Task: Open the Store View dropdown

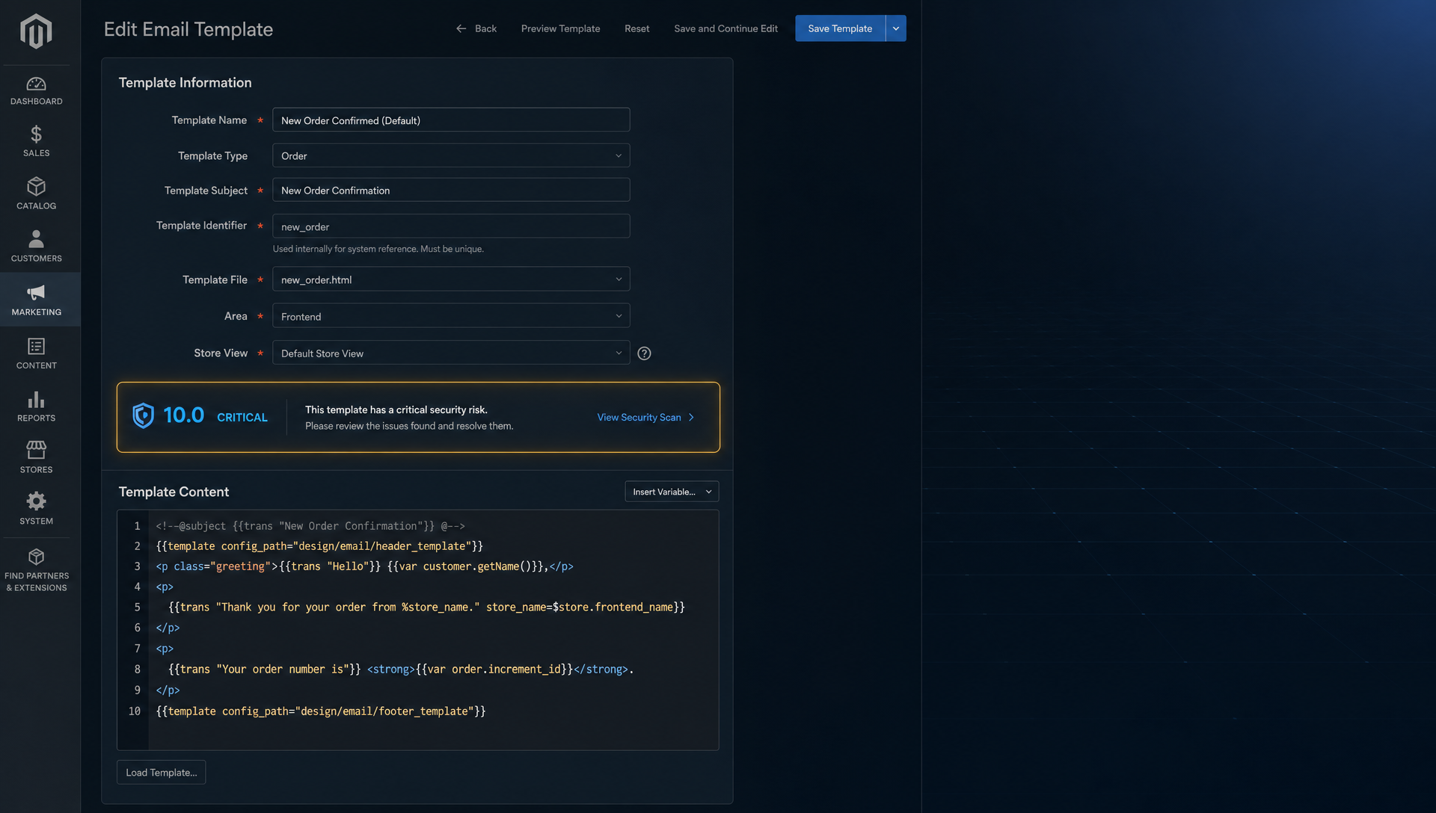Action: pos(451,353)
